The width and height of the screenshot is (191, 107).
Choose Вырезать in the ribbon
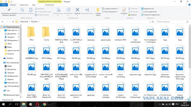coord(40,9)
